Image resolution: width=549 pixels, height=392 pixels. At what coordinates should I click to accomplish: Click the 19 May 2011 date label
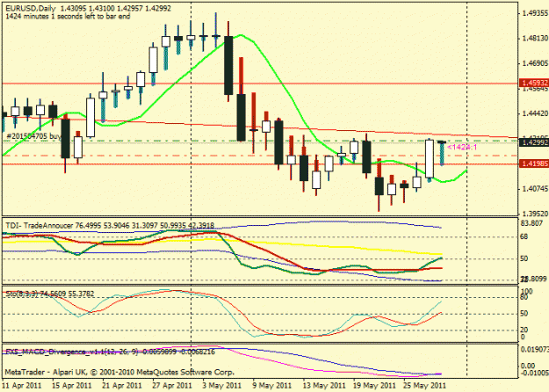374,386
